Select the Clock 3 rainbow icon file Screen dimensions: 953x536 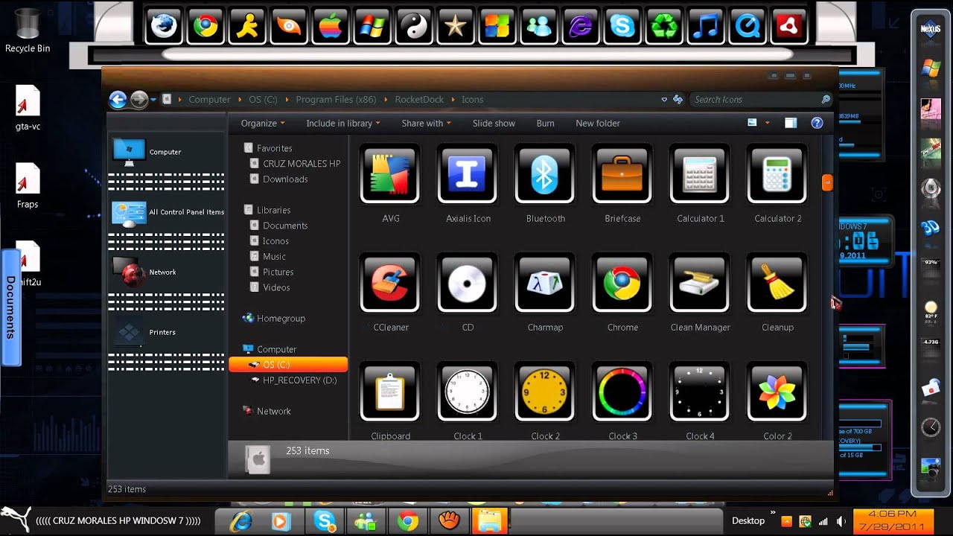point(622,400)
